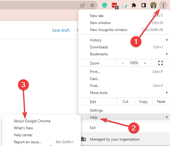Click the Save draft link
This screenshot has height=146, width=170.
61,30
